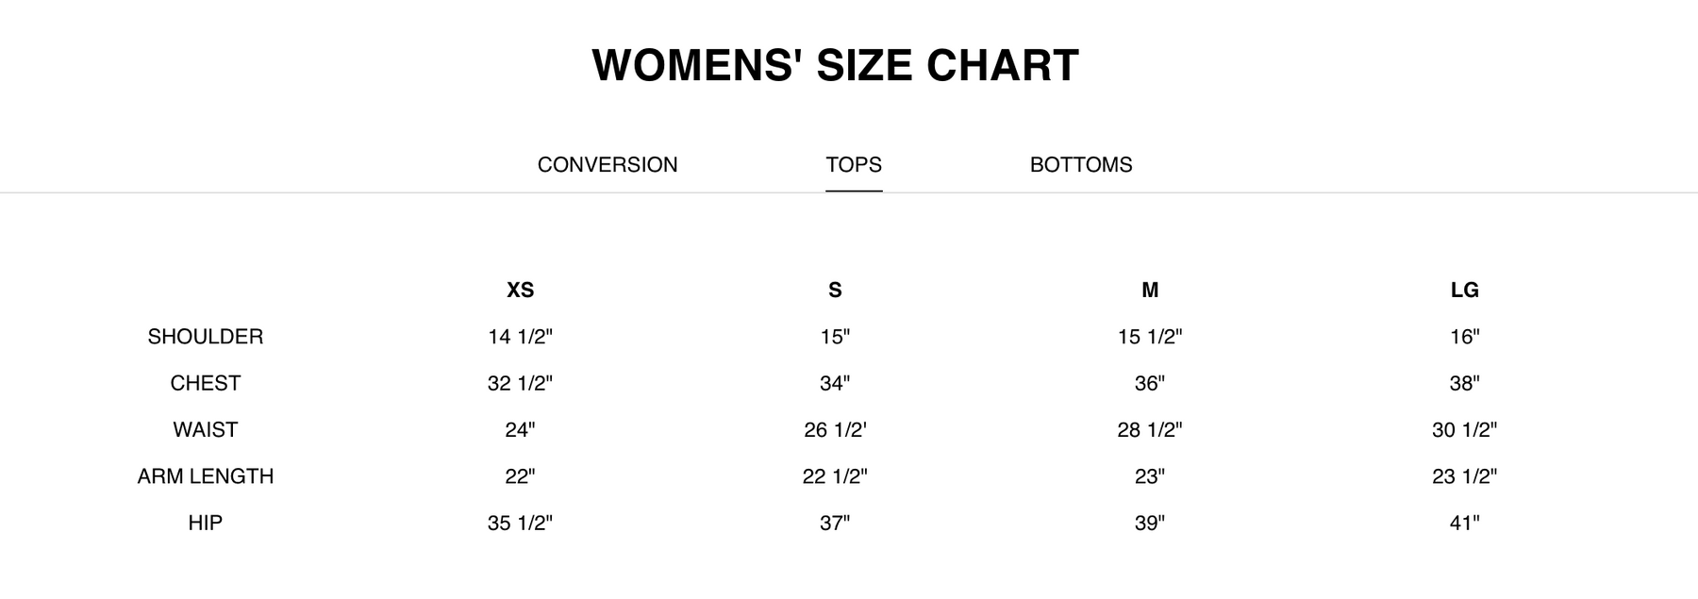
Task: Open the BOTTOMS tab
Action: click(1081, 165)
